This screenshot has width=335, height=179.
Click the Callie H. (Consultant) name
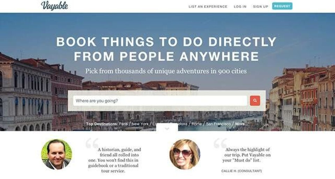[x=241, y=171]
